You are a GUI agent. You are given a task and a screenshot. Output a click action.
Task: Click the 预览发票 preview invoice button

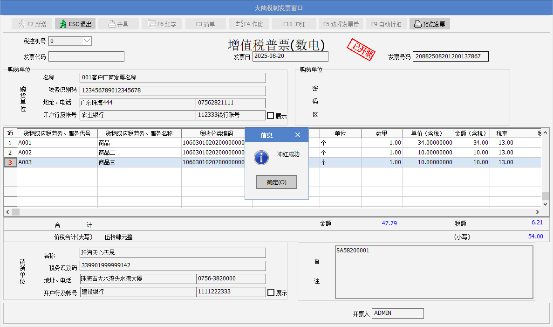(430, 24)
